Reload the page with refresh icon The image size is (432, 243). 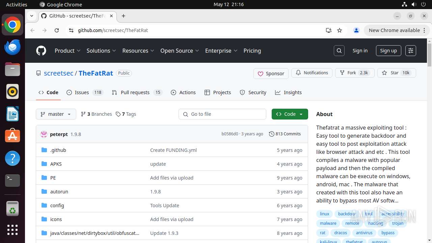(x=57, y=30)
